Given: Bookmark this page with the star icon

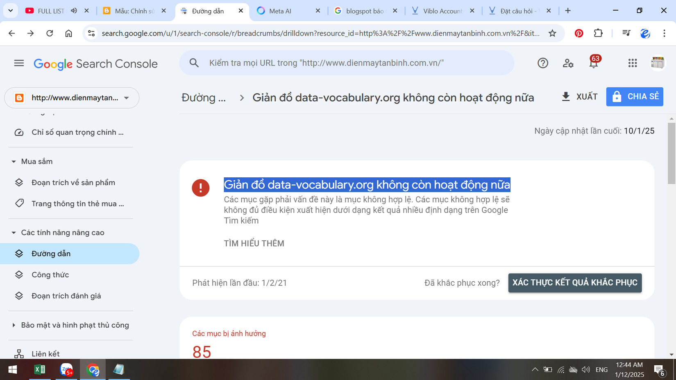Looking at the screenshot, I should 552,33.
